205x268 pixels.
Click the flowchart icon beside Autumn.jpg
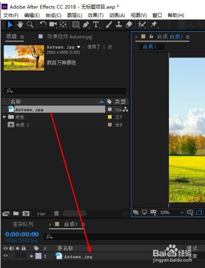click(126, 109)
